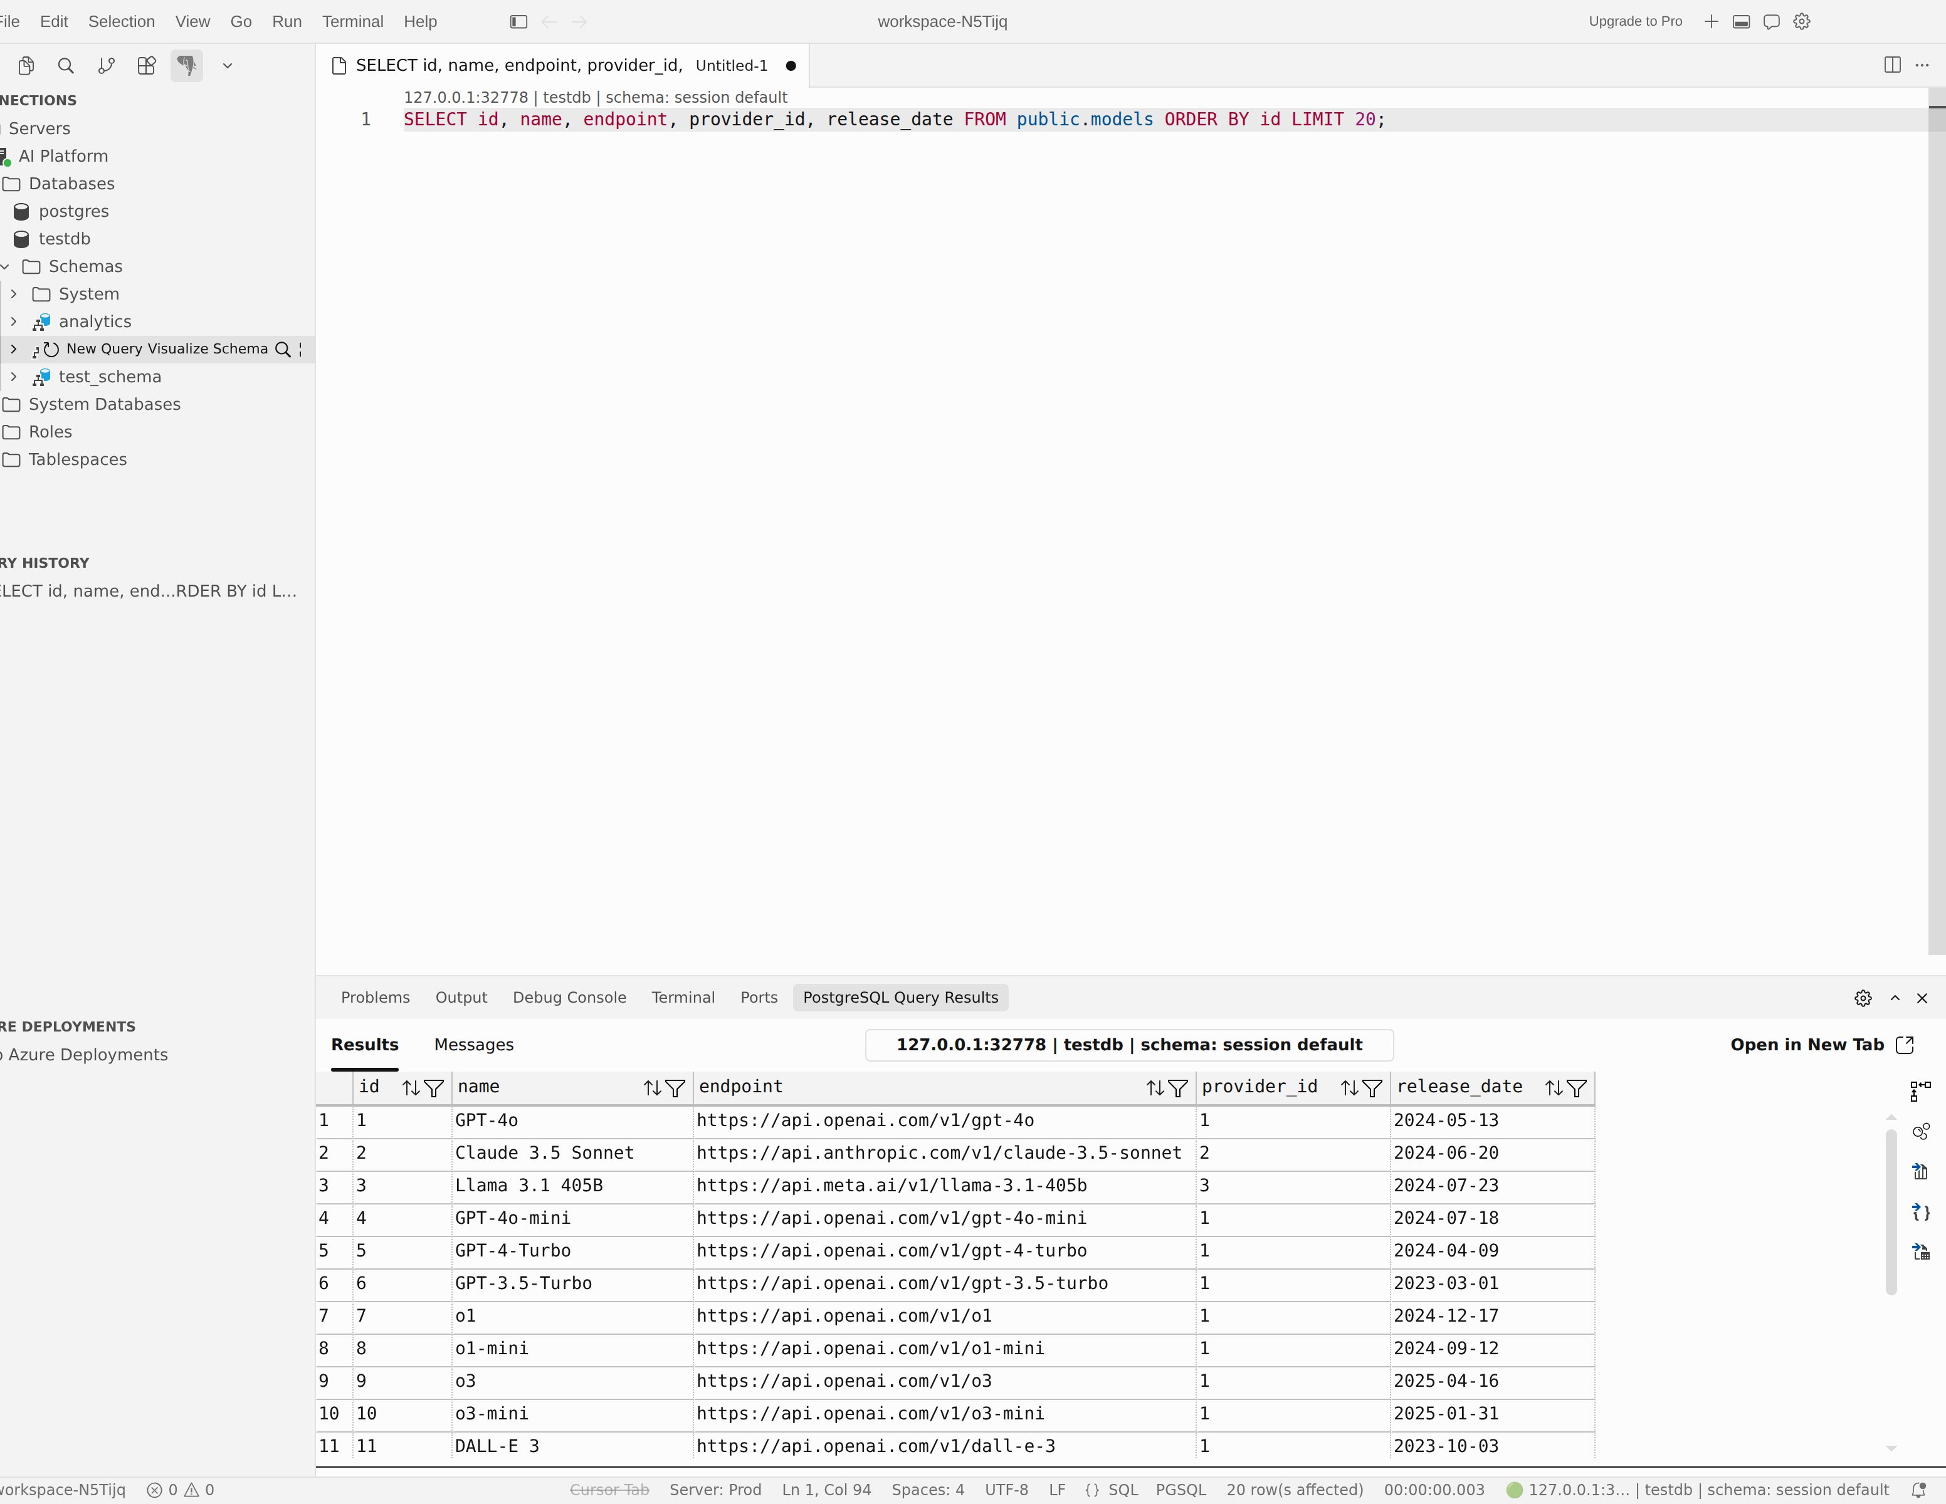Select the PostgreSQL elephant view icon
The width and height of the screenshot is (1946, 1504).
click(186, 65)
